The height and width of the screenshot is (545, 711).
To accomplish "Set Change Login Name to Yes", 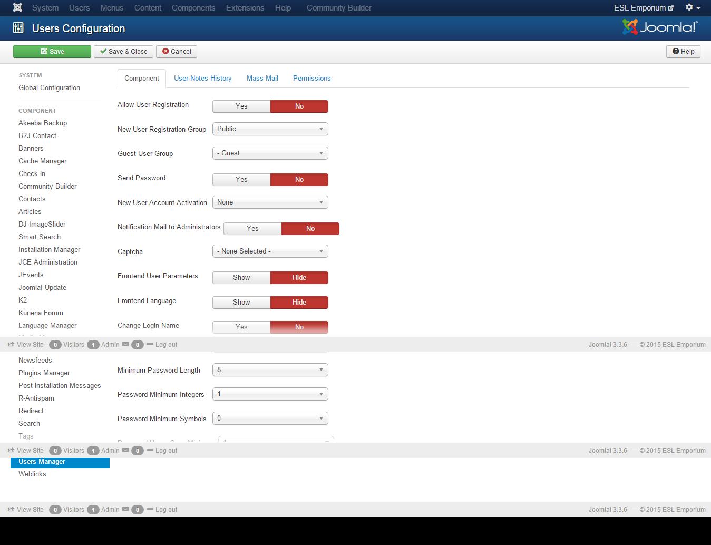I will pyautogui.click(x=241, y=327).
